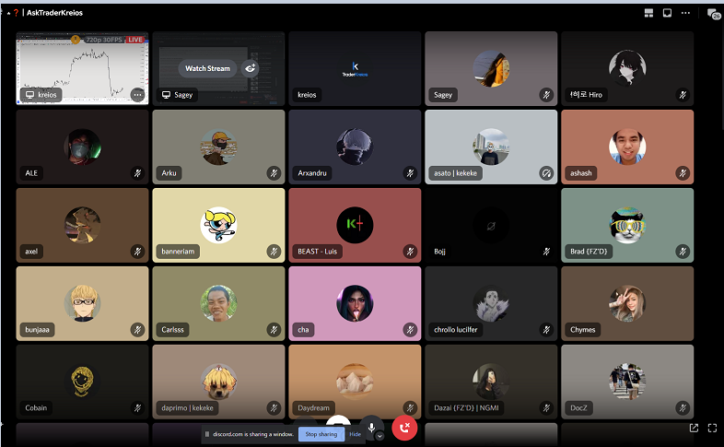This screenshot has height=447, width=724.
Task: Open the three-dot menu on kreios stream
Action: (x=137, y=95)
